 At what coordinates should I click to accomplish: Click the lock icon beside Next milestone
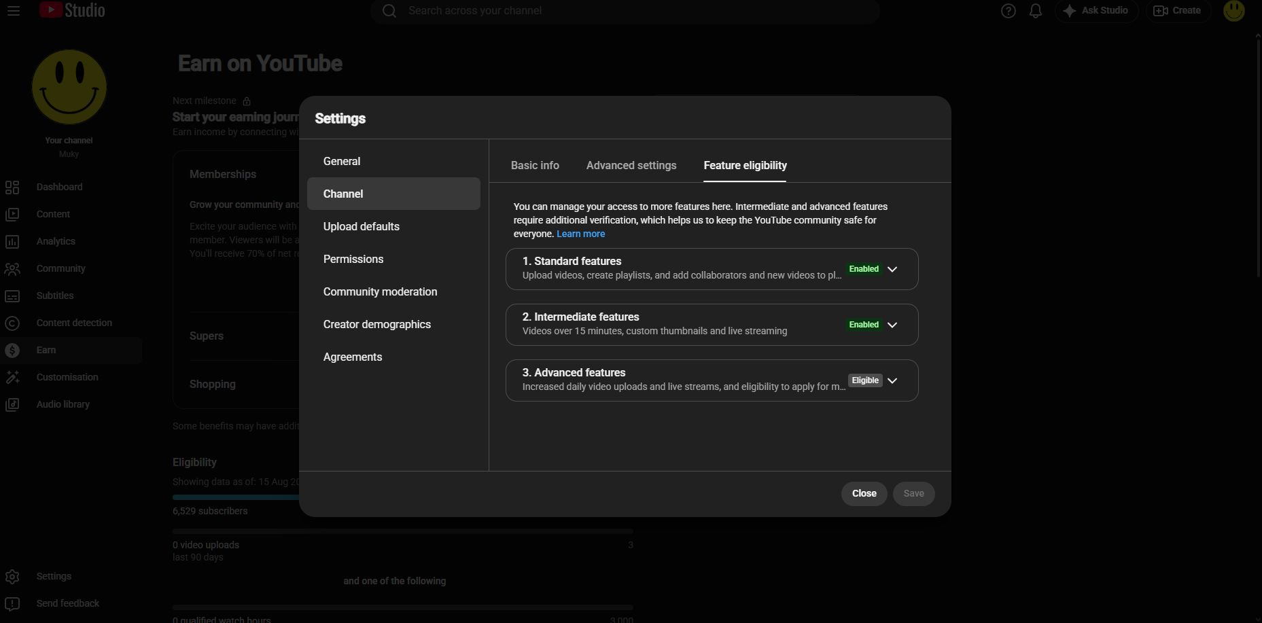point(247,101)
